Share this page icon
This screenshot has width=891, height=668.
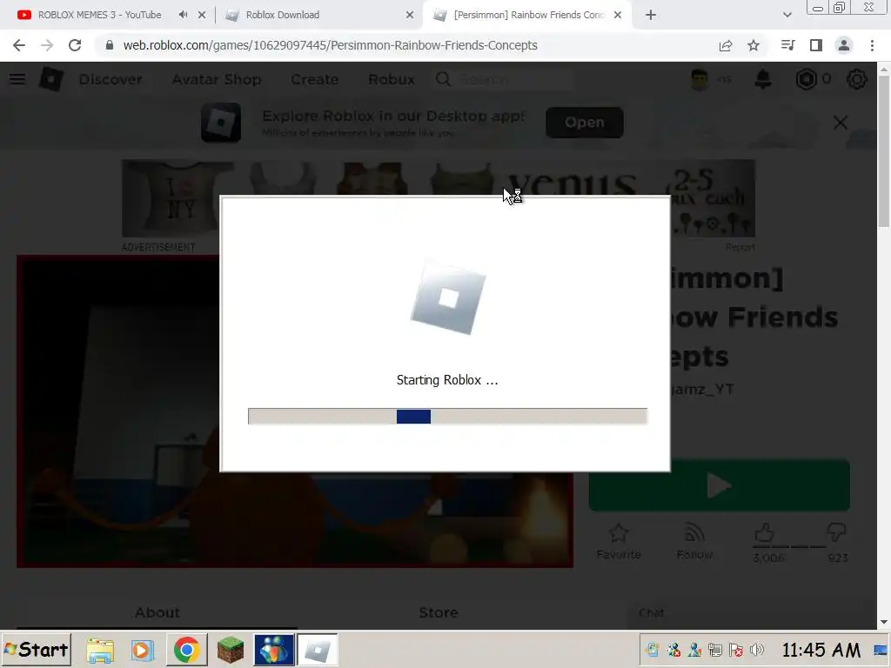(725, 45)
